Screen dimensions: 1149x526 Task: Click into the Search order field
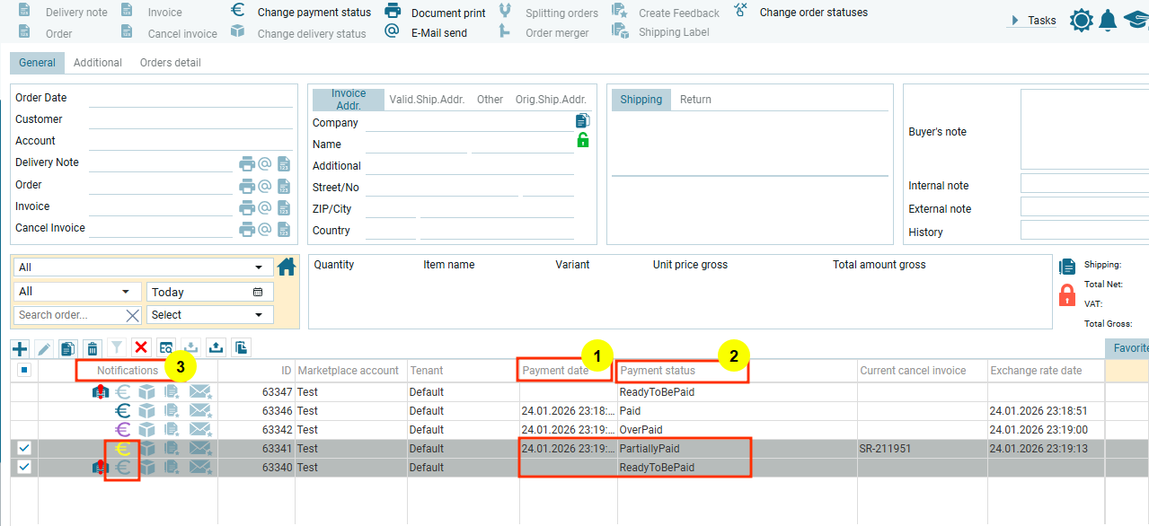(68, 315)
